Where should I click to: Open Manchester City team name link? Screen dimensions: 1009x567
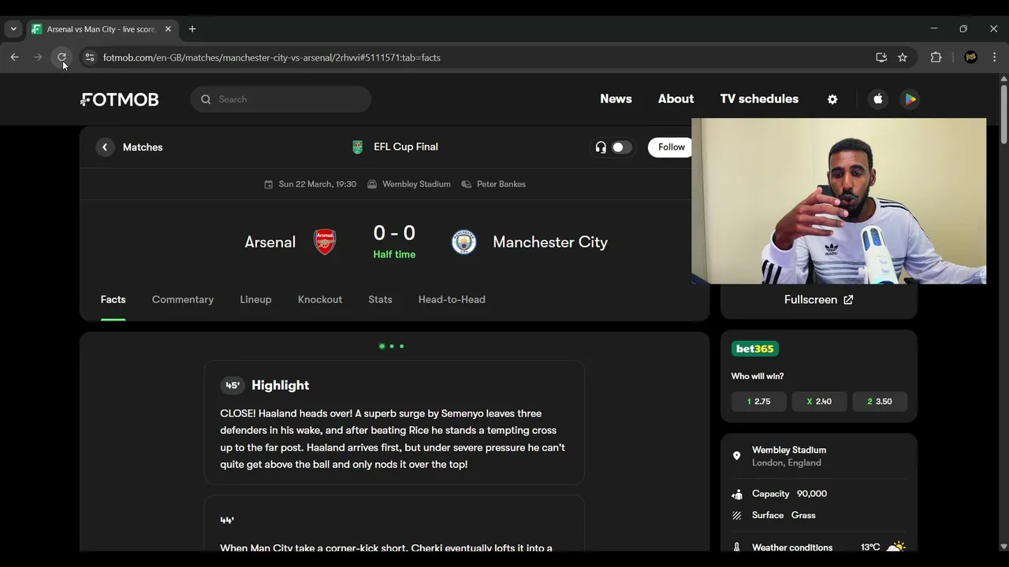pos(550,243)
